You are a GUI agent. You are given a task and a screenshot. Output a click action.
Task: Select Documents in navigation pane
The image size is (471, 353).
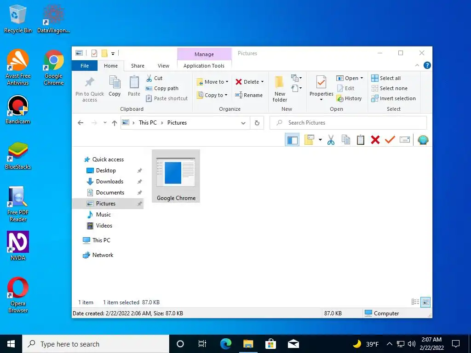110,193
